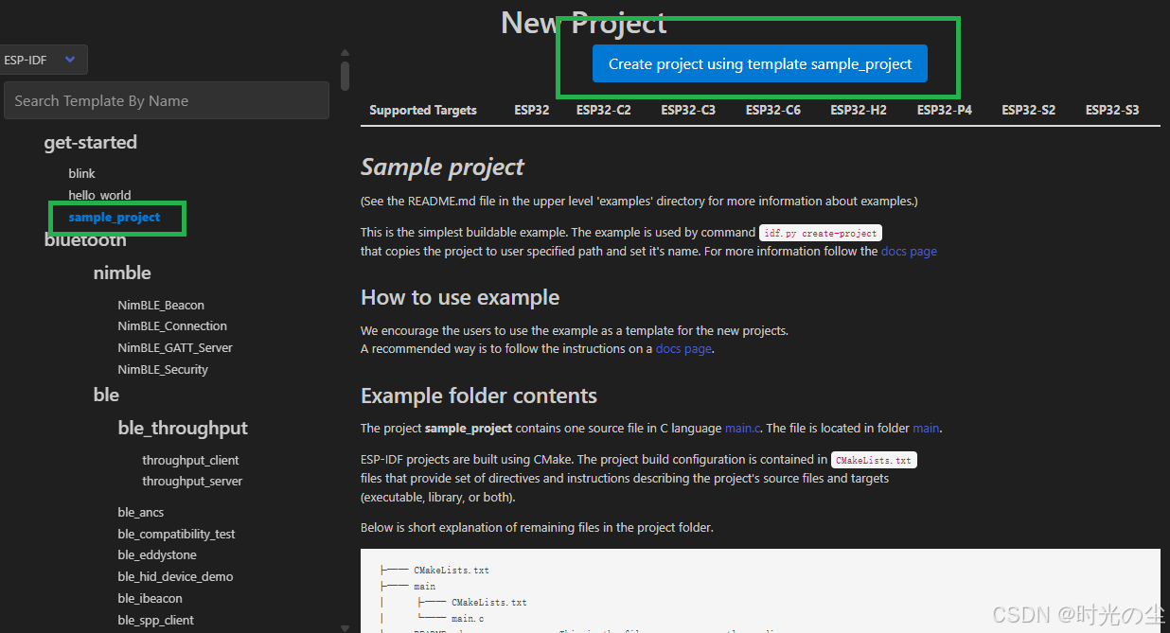
Task: Open the docs page link after create-project
Action: 909,251
